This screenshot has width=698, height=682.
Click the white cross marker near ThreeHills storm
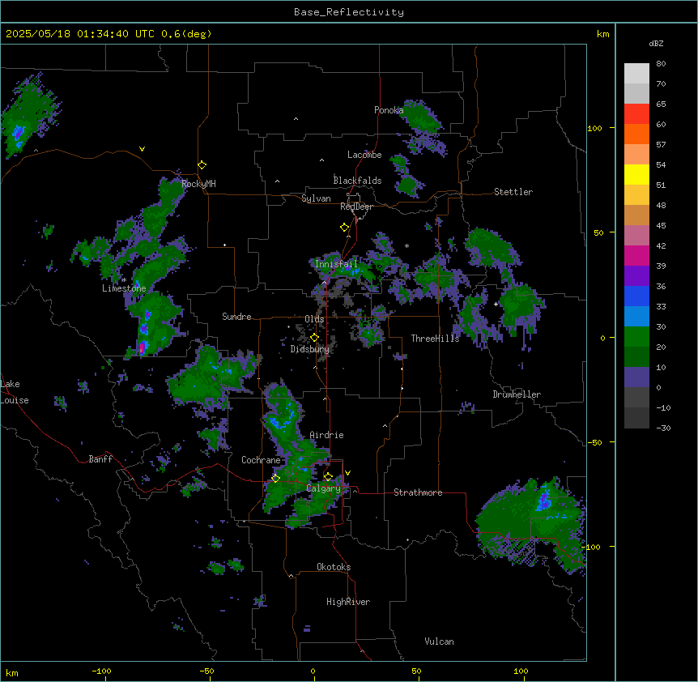[496, 304]
